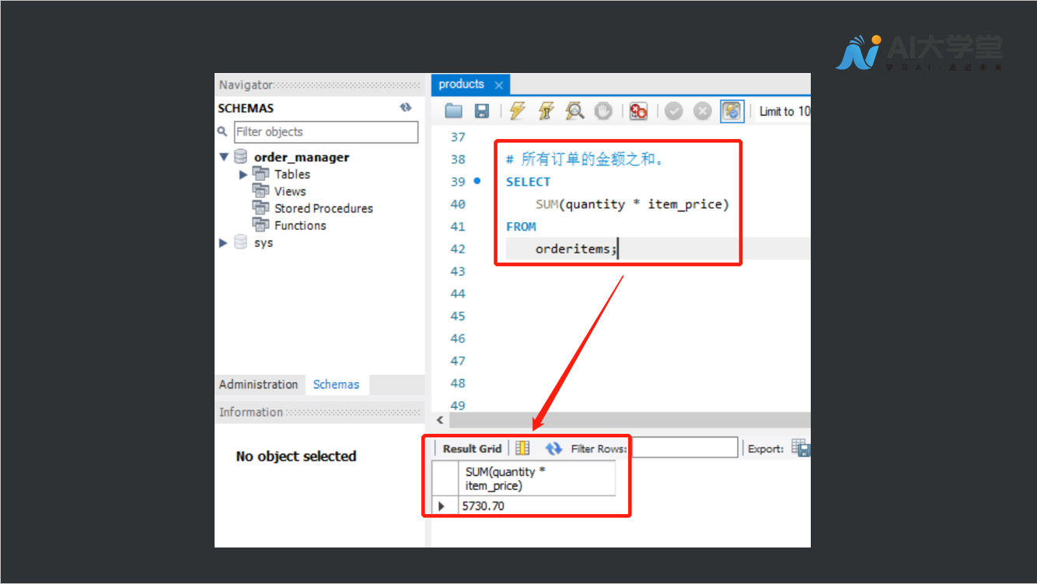Expand the sys schema arrow

click(224, 243)
